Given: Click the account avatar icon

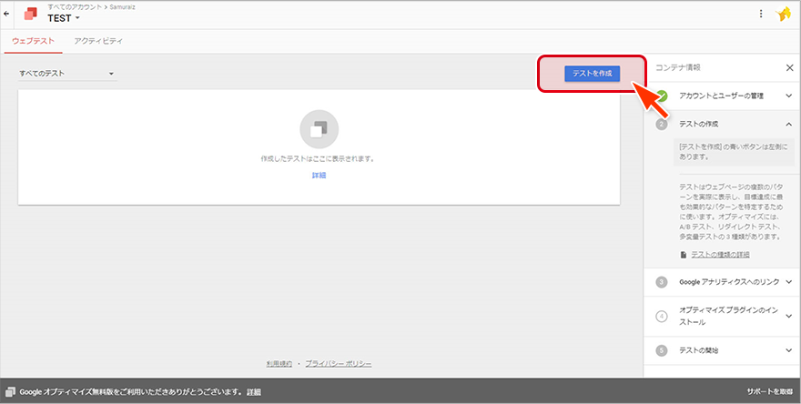Looking at the screenshot, I should (783, 15).
